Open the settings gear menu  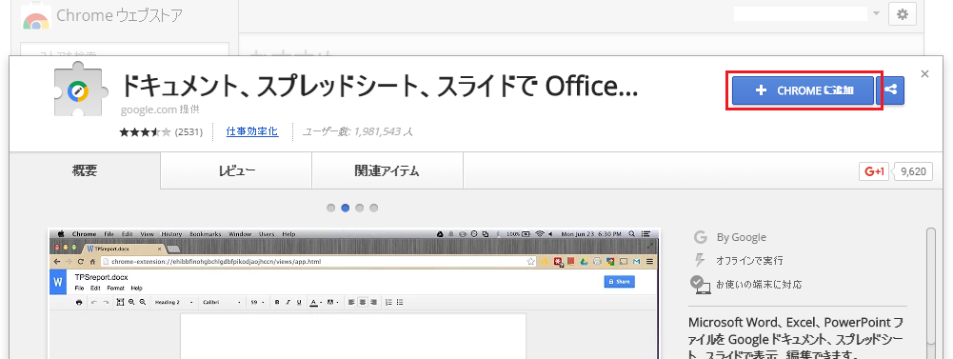coord(902,14)
